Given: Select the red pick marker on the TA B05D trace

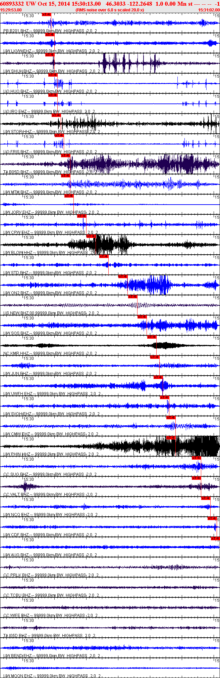Looking at the screenshot, I should 65,156.
